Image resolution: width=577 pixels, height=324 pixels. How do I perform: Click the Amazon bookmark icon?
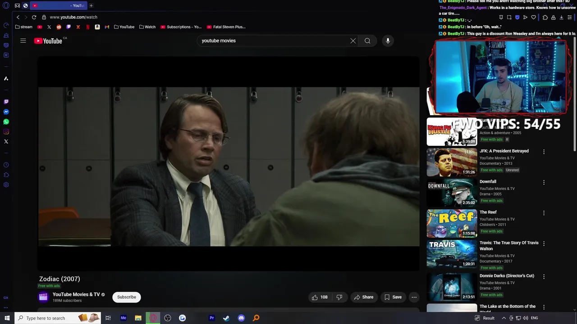tap(97, 27)
